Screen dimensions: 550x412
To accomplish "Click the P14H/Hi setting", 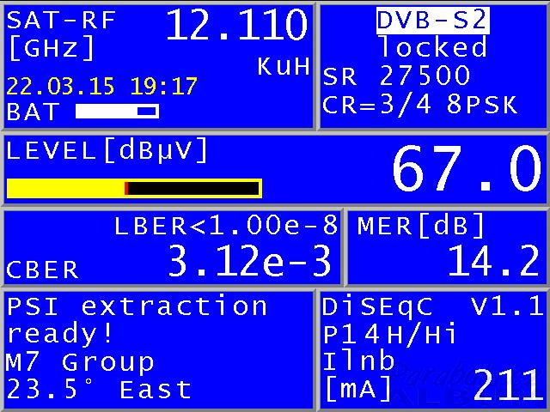I will tap(389, 334).
